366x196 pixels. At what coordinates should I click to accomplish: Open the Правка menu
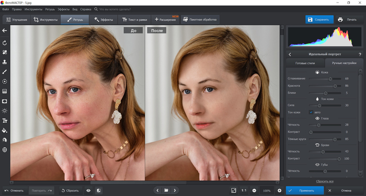click(x=17, y=9)
